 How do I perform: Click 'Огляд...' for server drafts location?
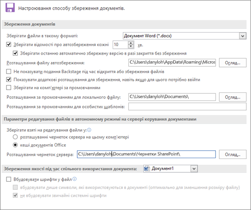[233, 154]
